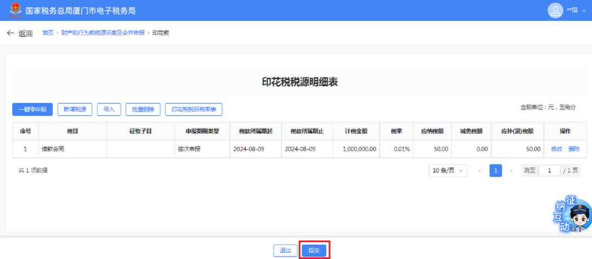Viewport: 592px width, 259px height.
Task: Click 印花税 breadcrumb text
Action: coord(161,33)
